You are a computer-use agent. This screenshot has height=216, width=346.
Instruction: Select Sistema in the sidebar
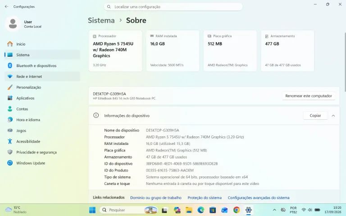click(42, 55)
